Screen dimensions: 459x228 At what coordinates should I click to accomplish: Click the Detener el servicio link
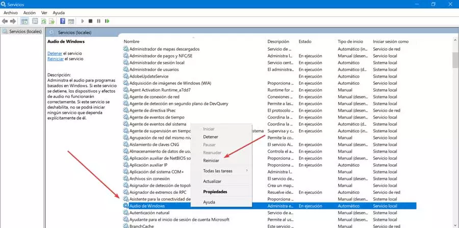(55, 53)
